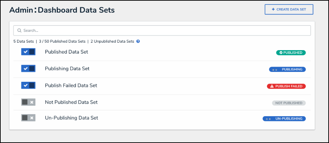
Task: Click the blue help question mark icon
Action: pyautogui.click(x=138, y=41)
